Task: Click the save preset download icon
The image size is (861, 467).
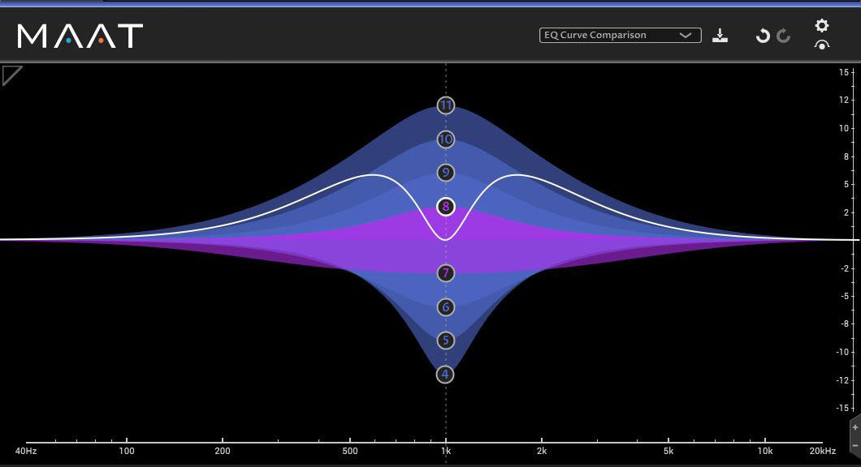Action: 720,36
